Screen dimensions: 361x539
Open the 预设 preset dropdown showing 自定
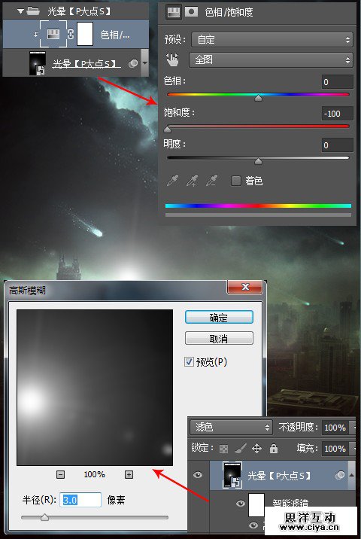point(272,40)
